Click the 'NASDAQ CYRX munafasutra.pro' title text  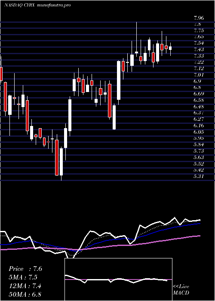37,5
